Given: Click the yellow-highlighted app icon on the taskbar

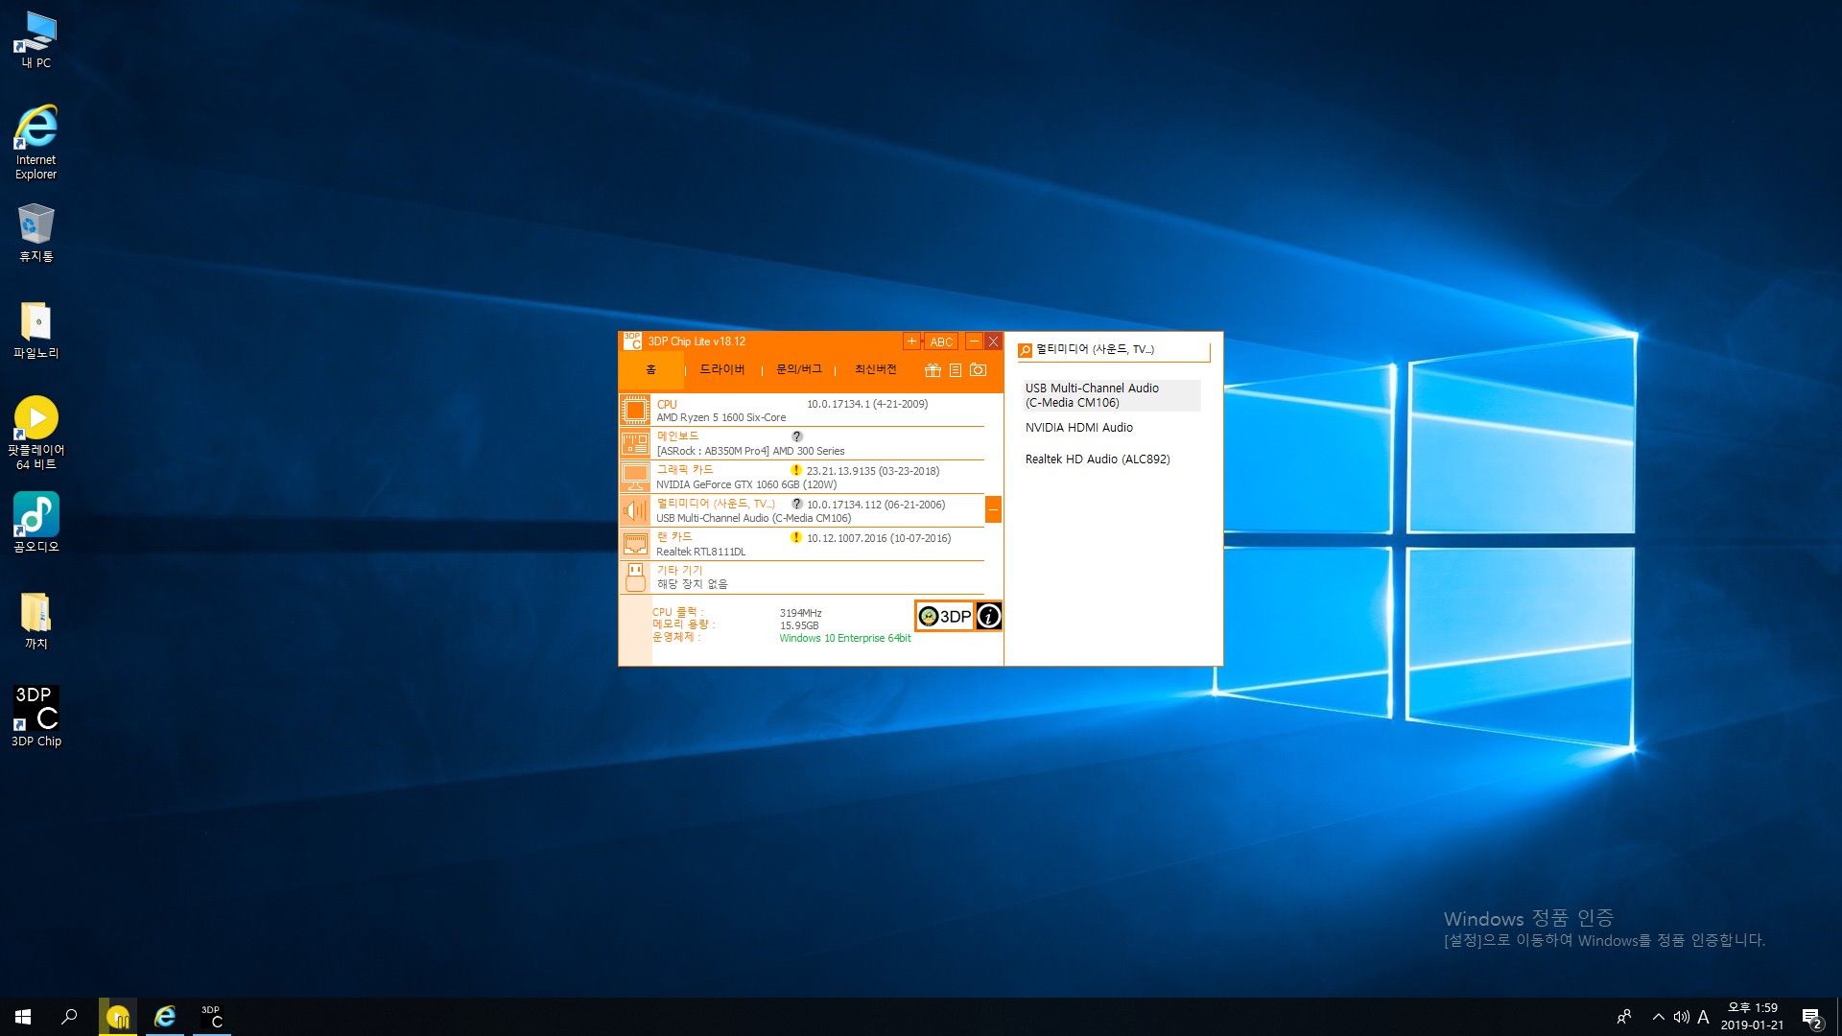Looking at the screenshot, I should click(x=118, y=1017).
